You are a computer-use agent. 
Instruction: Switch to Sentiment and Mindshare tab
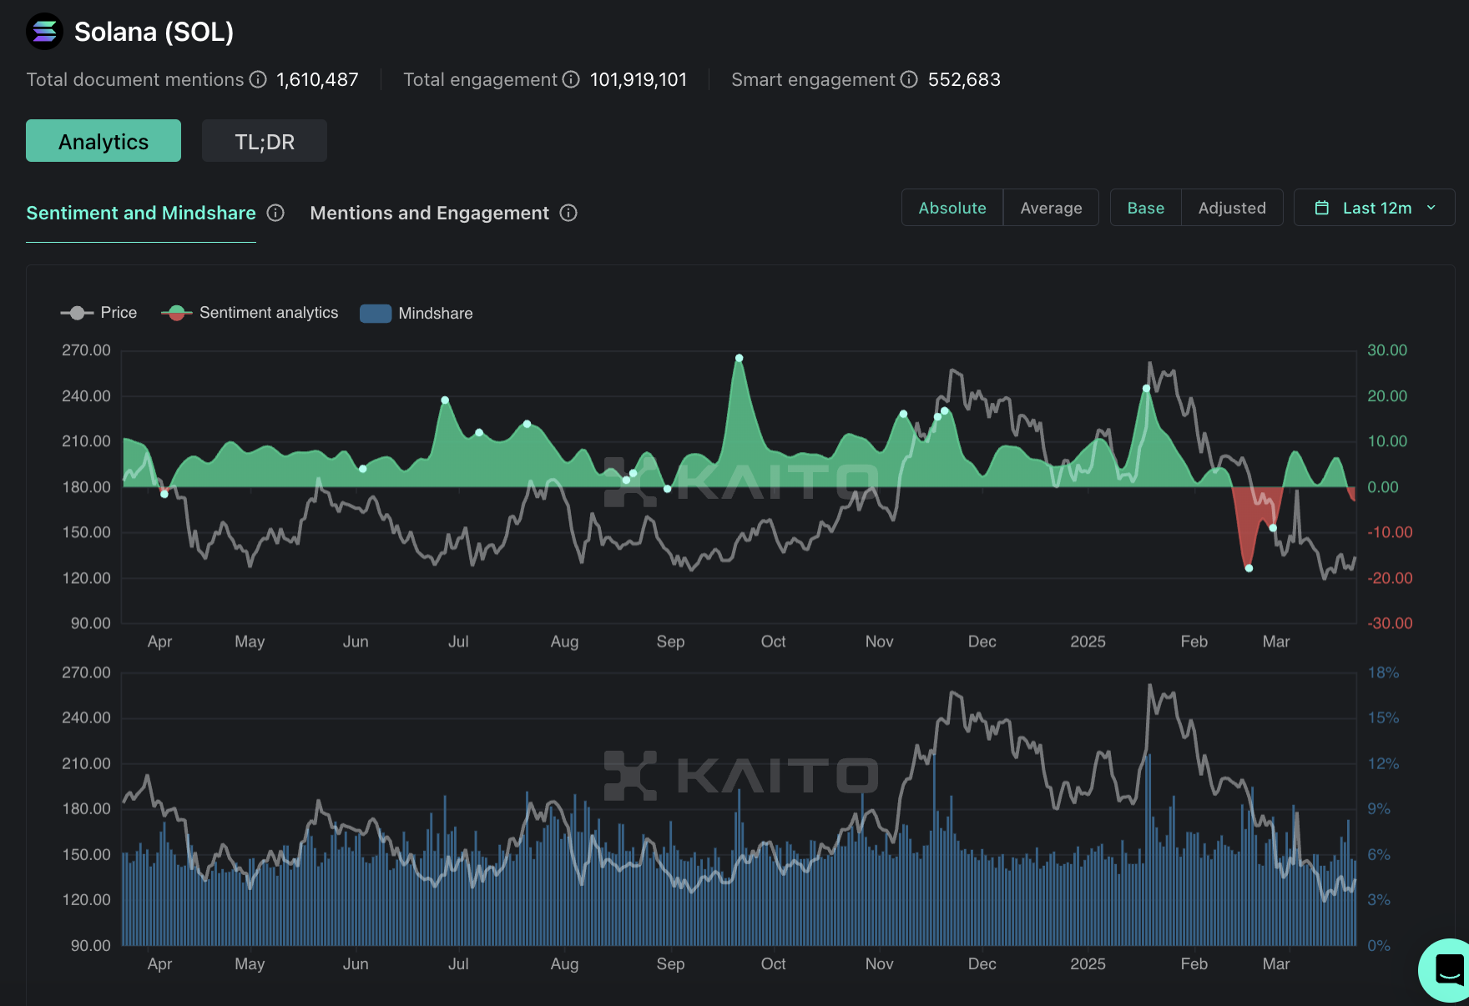pos(141,214)
